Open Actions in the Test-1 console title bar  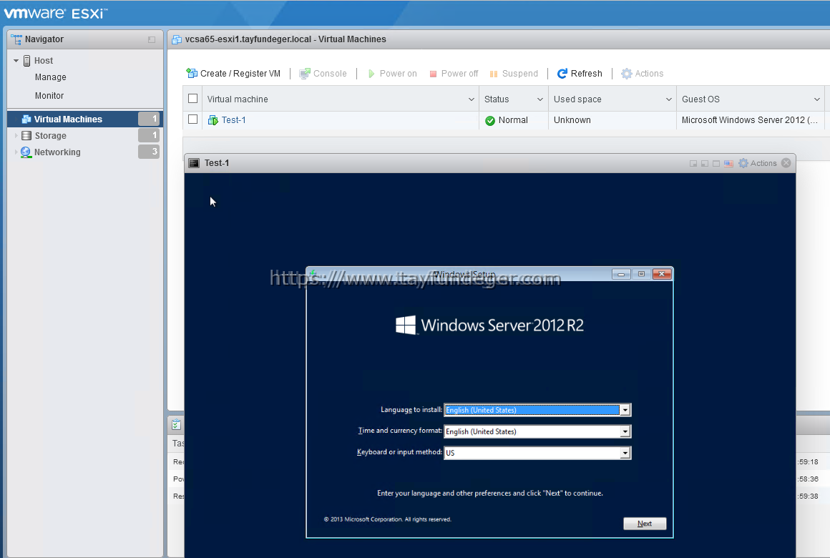[758, 163]
